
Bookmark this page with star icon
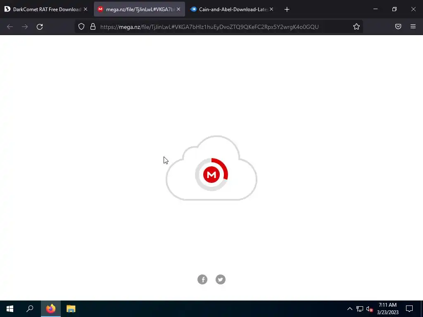356,26
